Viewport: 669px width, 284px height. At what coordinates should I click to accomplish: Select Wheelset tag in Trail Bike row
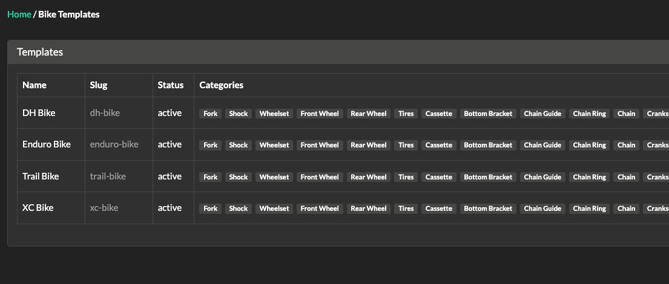[x=274, y=177]
